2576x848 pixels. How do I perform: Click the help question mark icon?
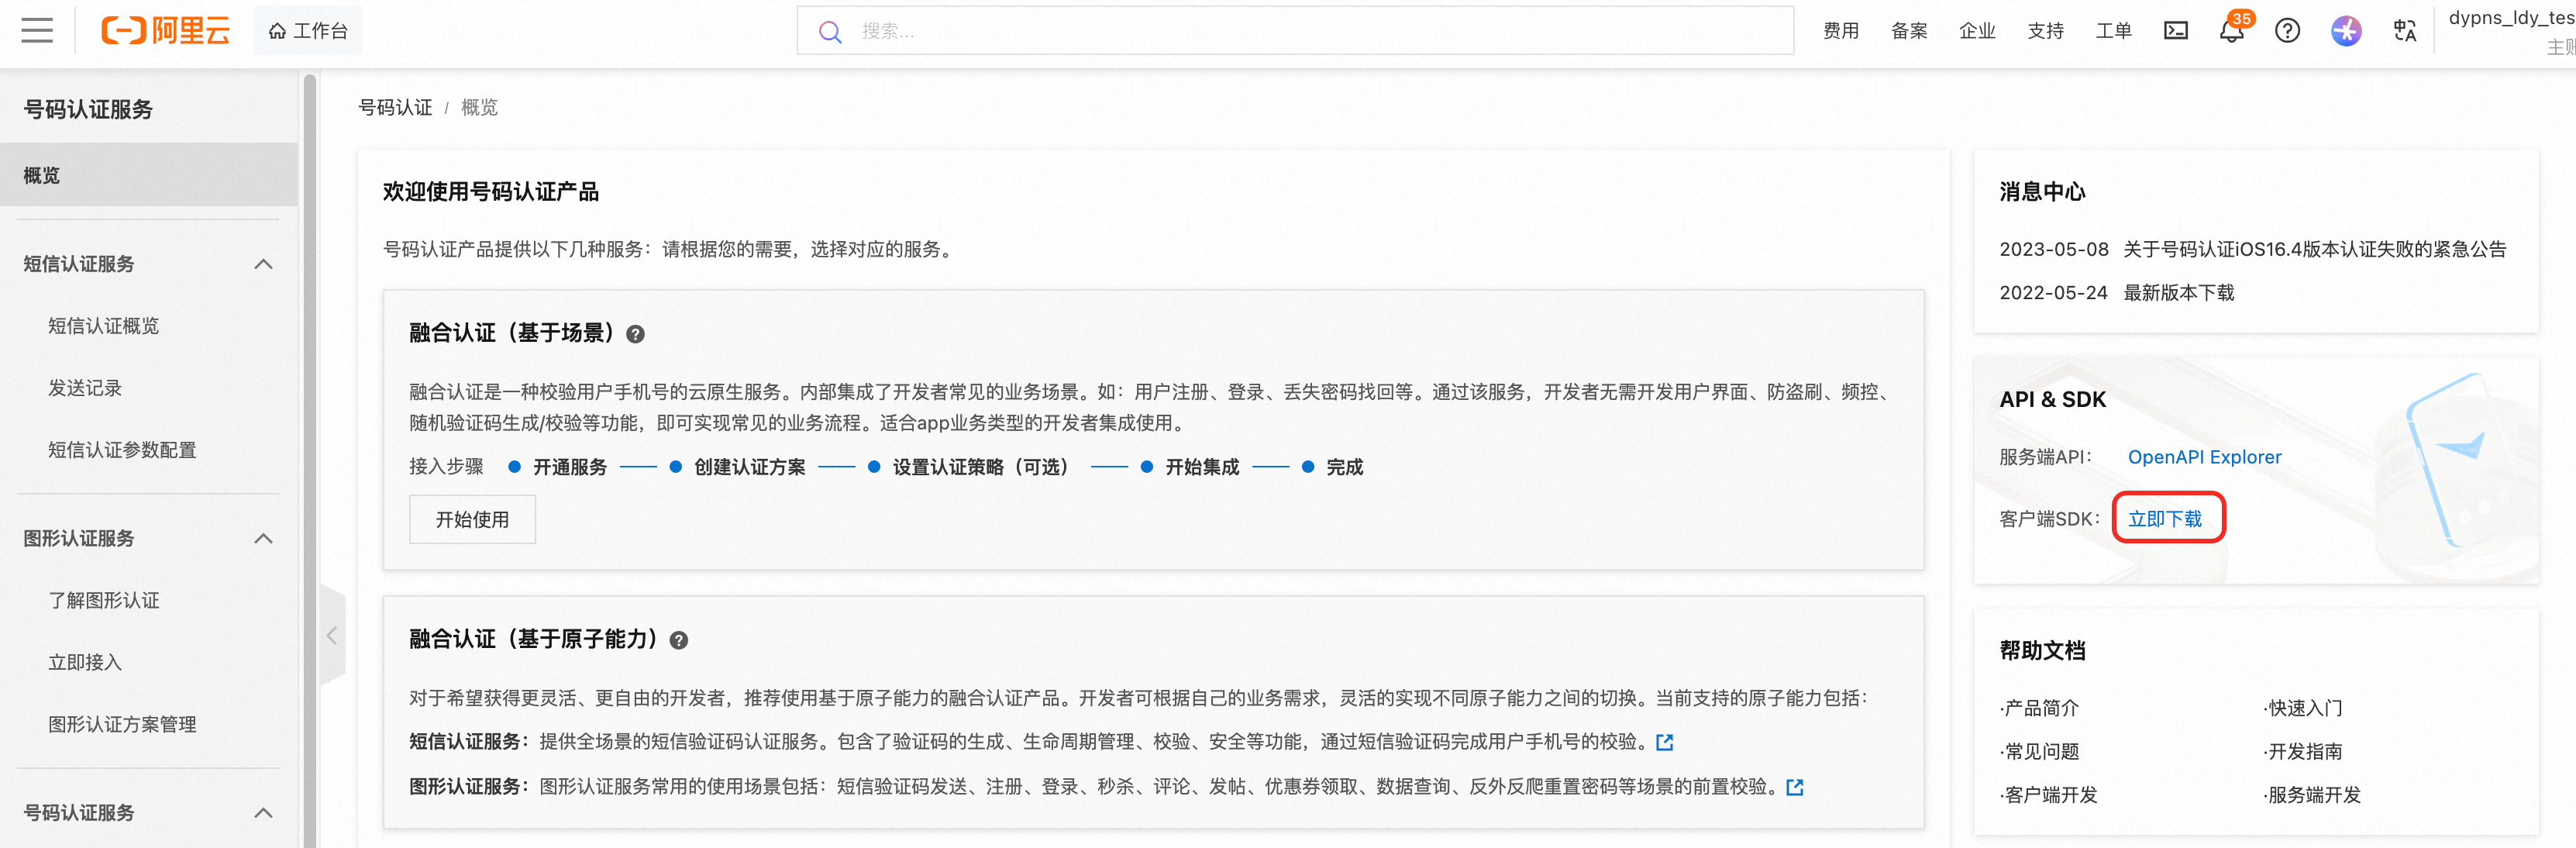[2286, 31]
